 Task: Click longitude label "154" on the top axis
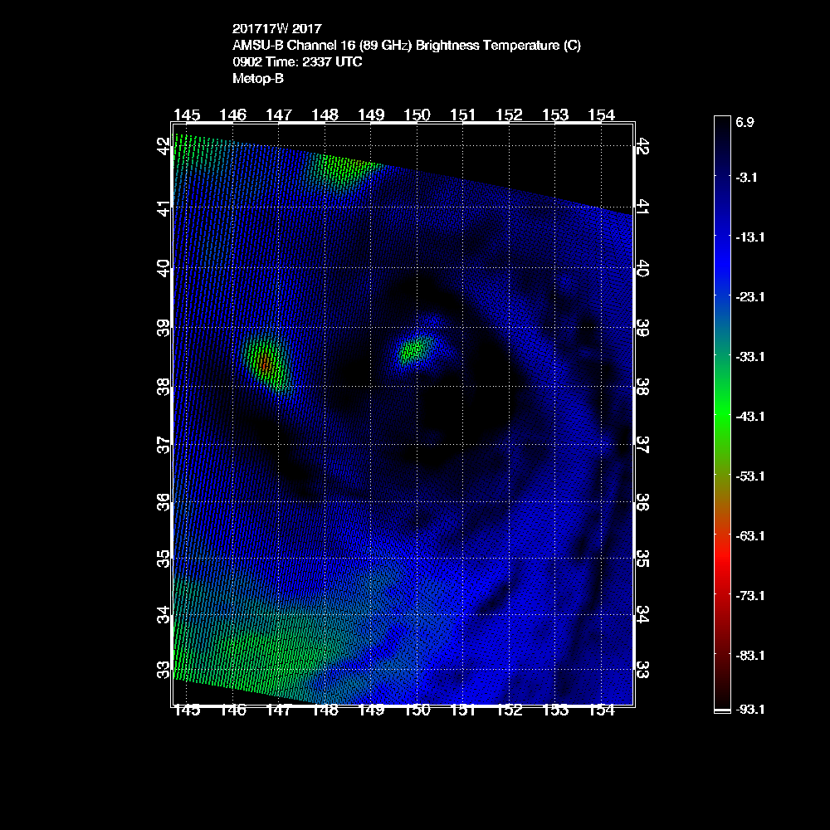[x=601, y=115]
